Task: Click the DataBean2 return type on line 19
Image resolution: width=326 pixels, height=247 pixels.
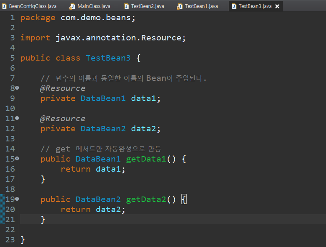Action: (98, 199)
